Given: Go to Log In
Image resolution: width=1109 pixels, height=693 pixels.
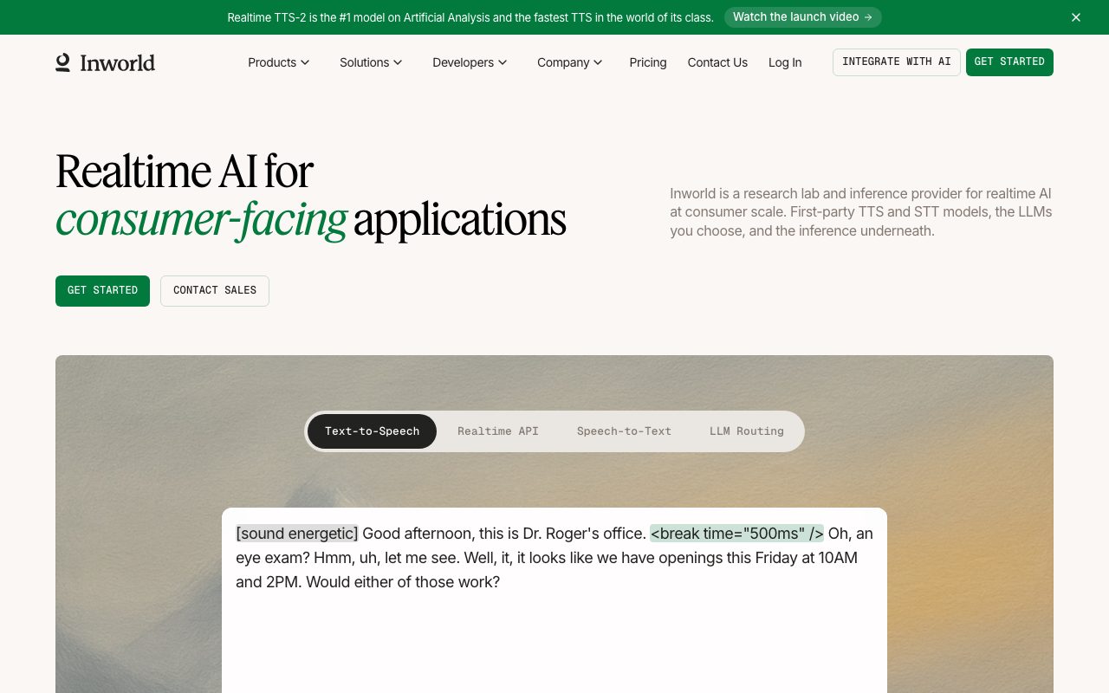Looking at the screenshot, I should 785,62.
